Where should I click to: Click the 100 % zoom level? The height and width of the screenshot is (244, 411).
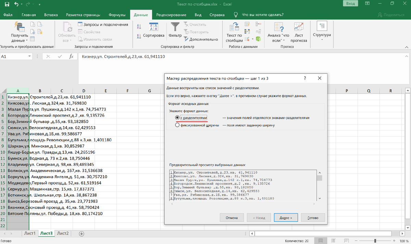(404, 241)
